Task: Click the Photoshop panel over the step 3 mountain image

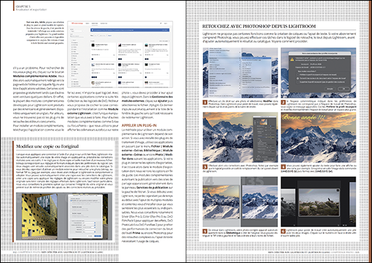Action: [265, 139]
